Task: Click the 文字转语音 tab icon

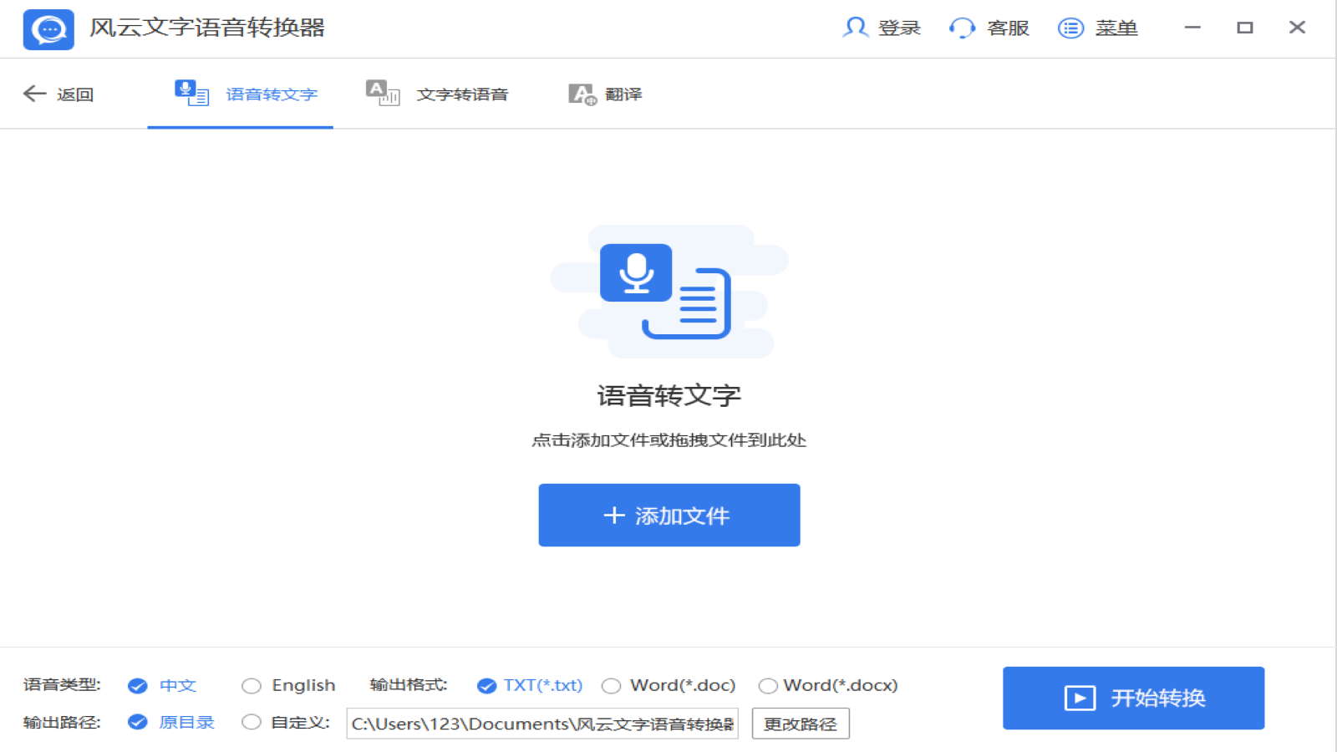Action: click(381, 93)
